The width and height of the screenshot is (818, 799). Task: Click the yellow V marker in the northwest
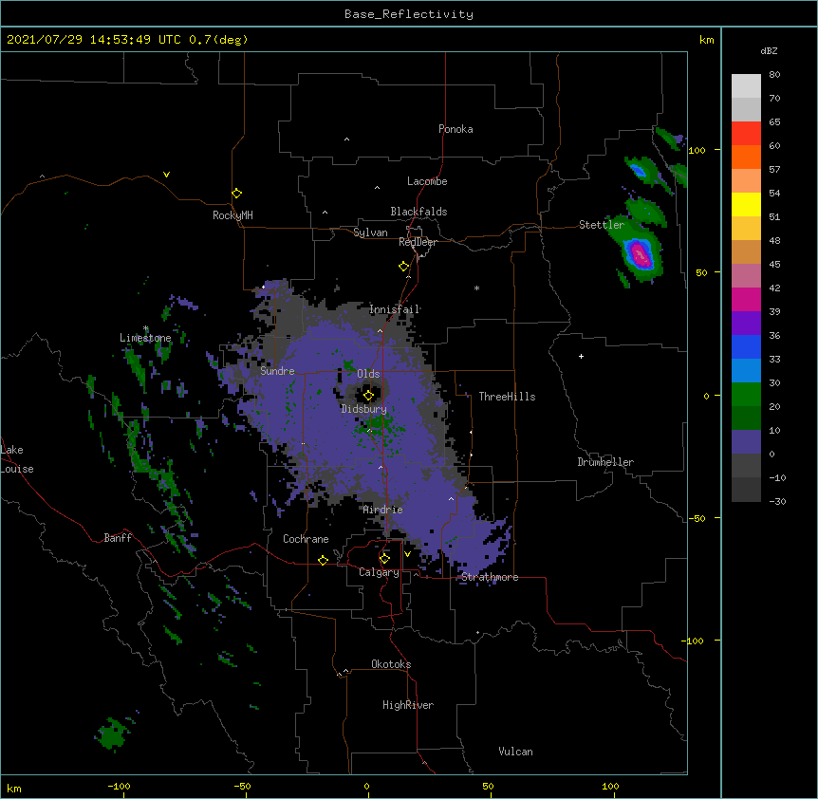pos(166,175)
